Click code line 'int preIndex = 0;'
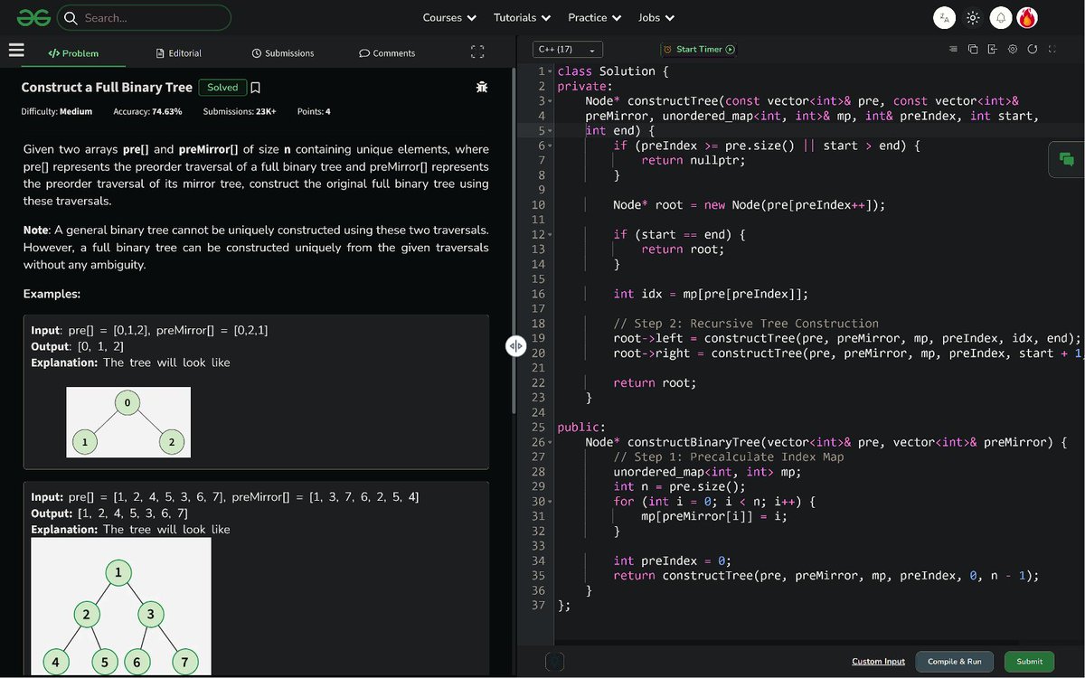Screen dimensions: 1085x678 [672, 561]
